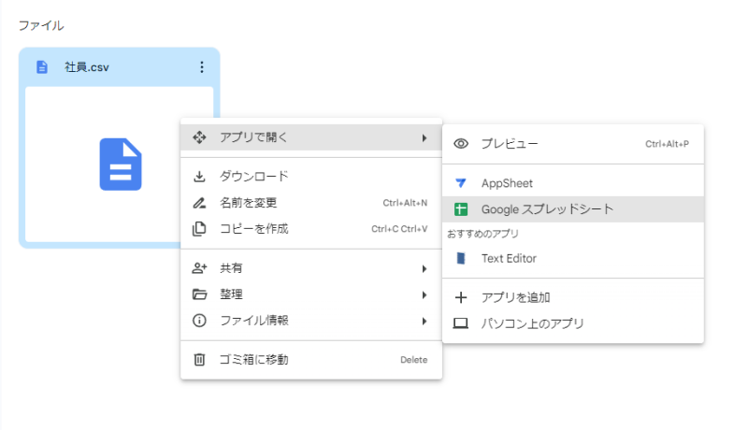Select アプリを追加 option
Screen dimensions: 748x430
(573, 297)
